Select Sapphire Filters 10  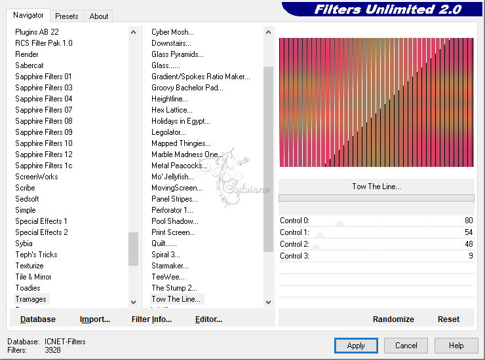pos(44,143)
